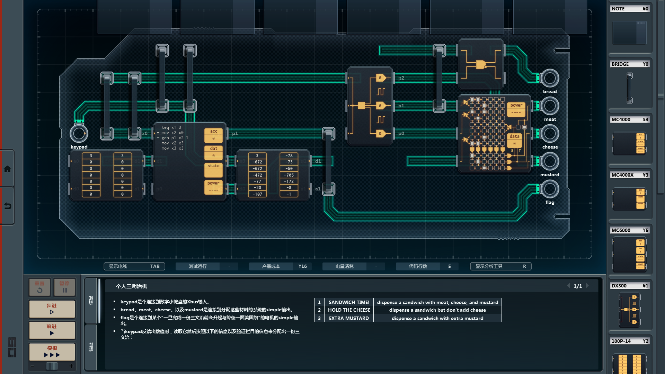665x374 pixels.
Task: Click the back arrow icon on left sidebar
Action: pos(7,206)
